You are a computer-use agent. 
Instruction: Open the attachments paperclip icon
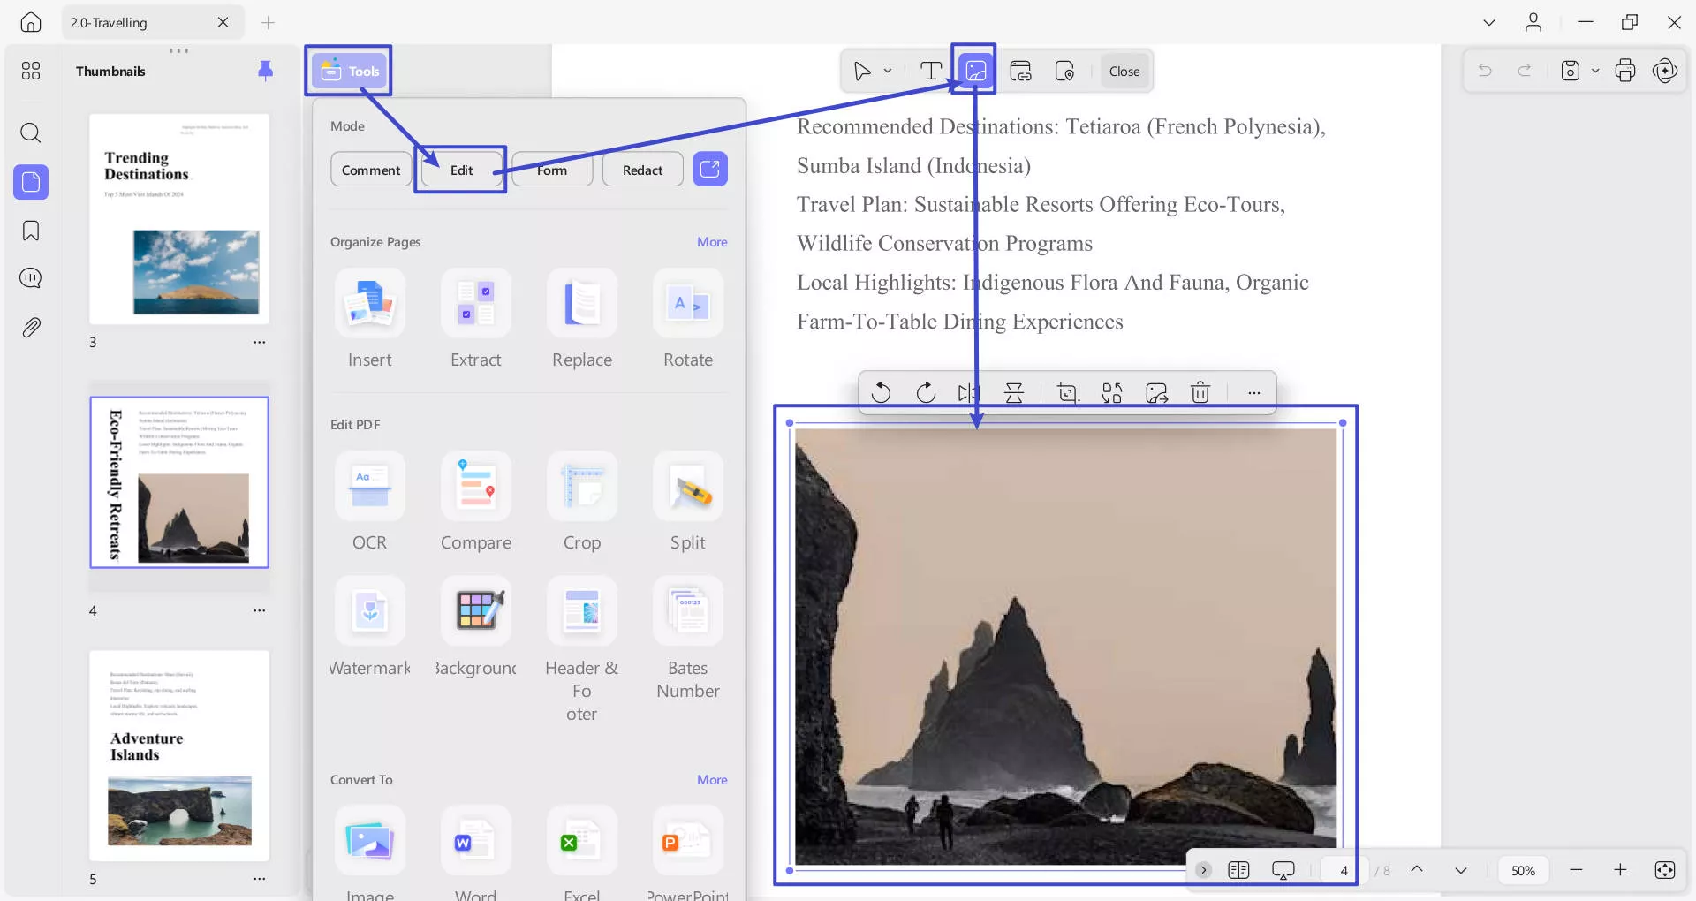[x=31, y=328]
